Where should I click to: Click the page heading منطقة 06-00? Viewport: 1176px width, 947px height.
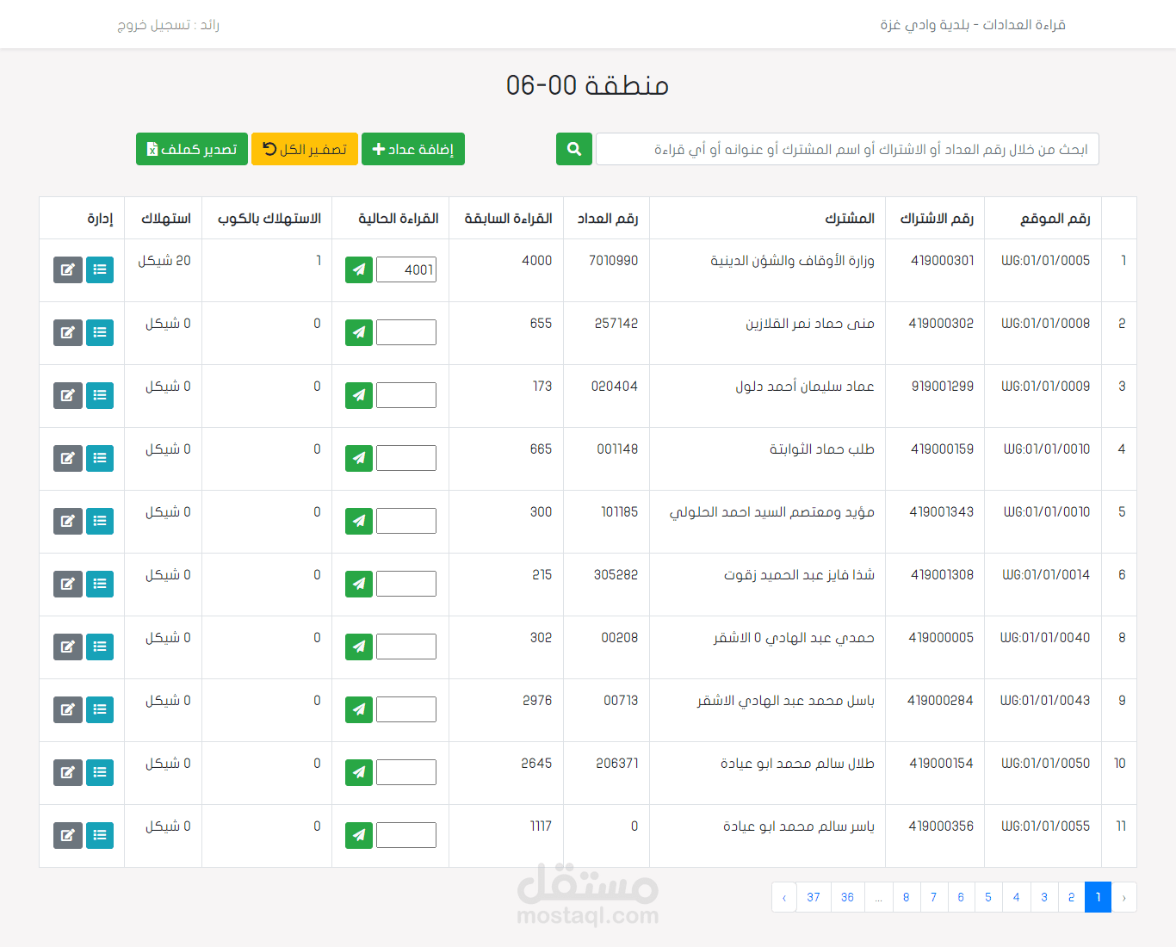coord(588,85)
